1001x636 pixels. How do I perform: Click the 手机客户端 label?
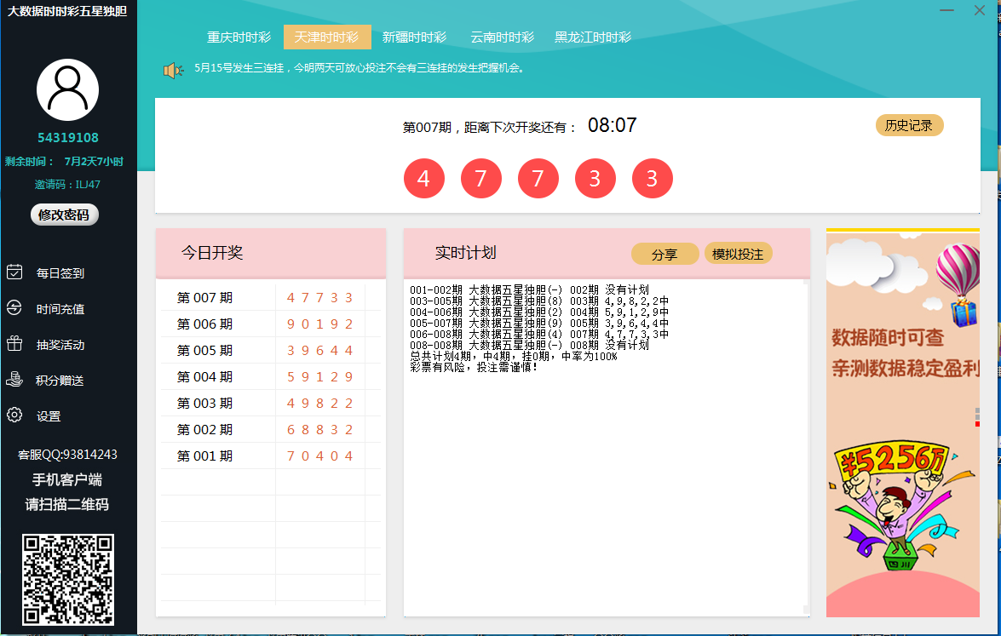(67, 479)
